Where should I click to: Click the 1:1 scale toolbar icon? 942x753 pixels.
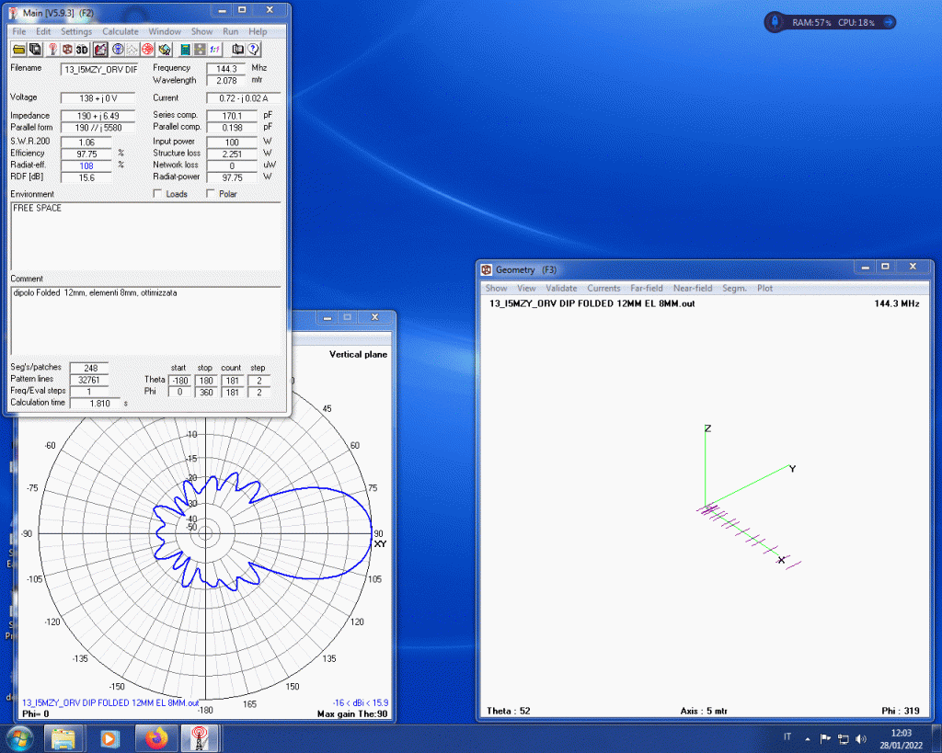tap(213, 50)
